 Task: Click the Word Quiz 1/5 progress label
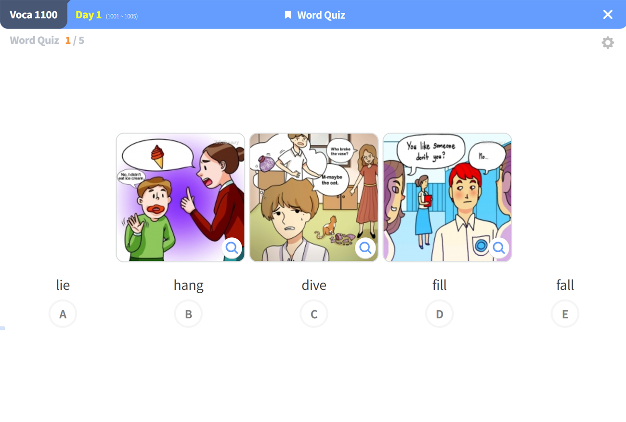[x=47, y=41]
